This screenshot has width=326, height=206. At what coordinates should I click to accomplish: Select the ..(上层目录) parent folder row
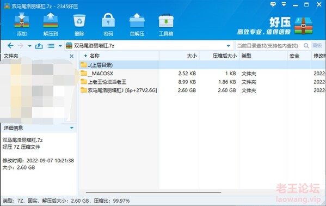tap(202, 65)
